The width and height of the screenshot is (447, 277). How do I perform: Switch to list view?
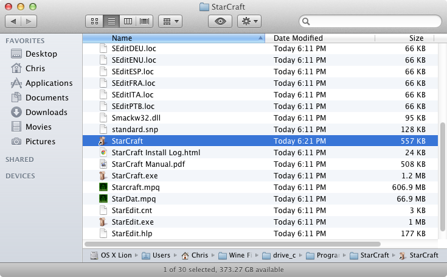(111, 21)
